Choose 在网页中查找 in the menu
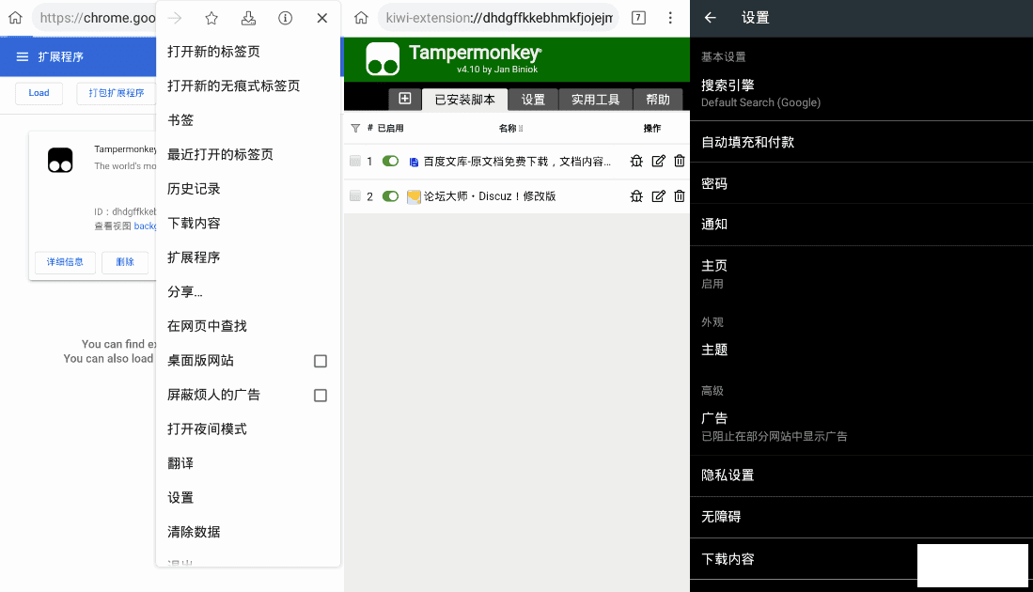Viewport: 1033px width, 592px height. coord(248,326)
